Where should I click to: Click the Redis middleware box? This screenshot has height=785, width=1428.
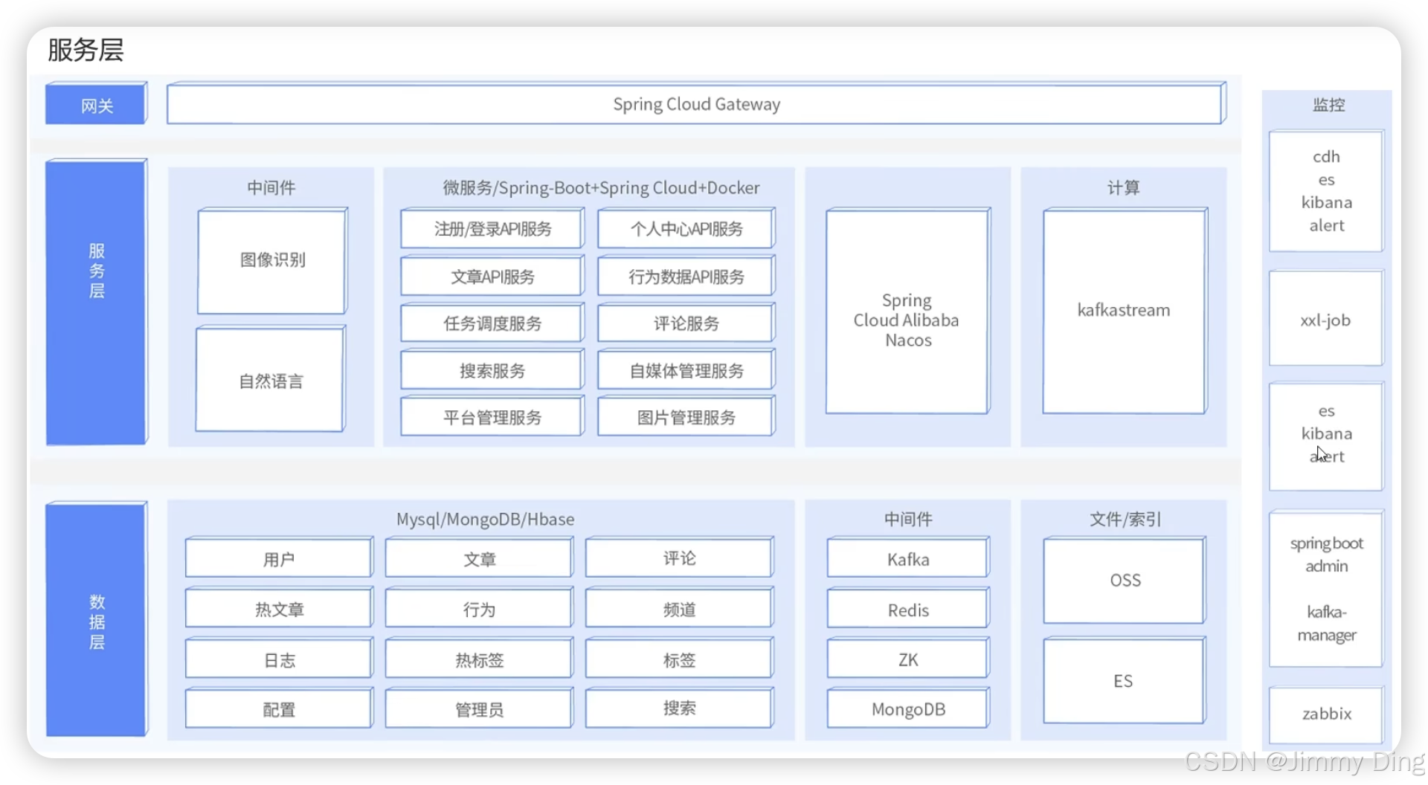coord(907,608)
